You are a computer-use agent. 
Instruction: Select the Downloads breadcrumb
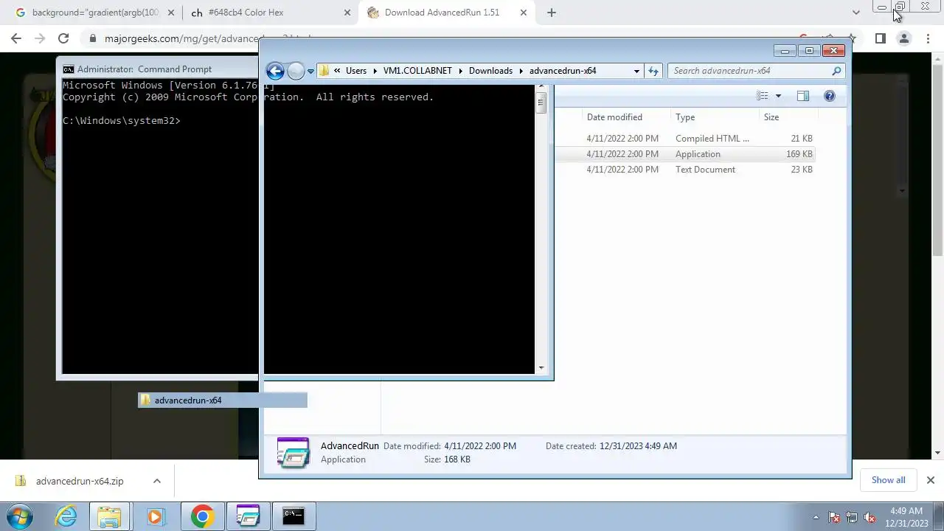(x=490, y=71)
